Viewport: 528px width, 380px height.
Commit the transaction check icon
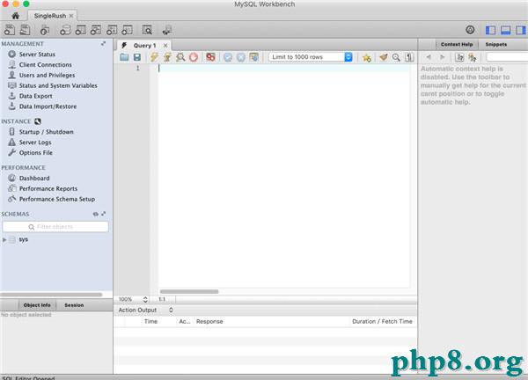[x=228, y=57]
